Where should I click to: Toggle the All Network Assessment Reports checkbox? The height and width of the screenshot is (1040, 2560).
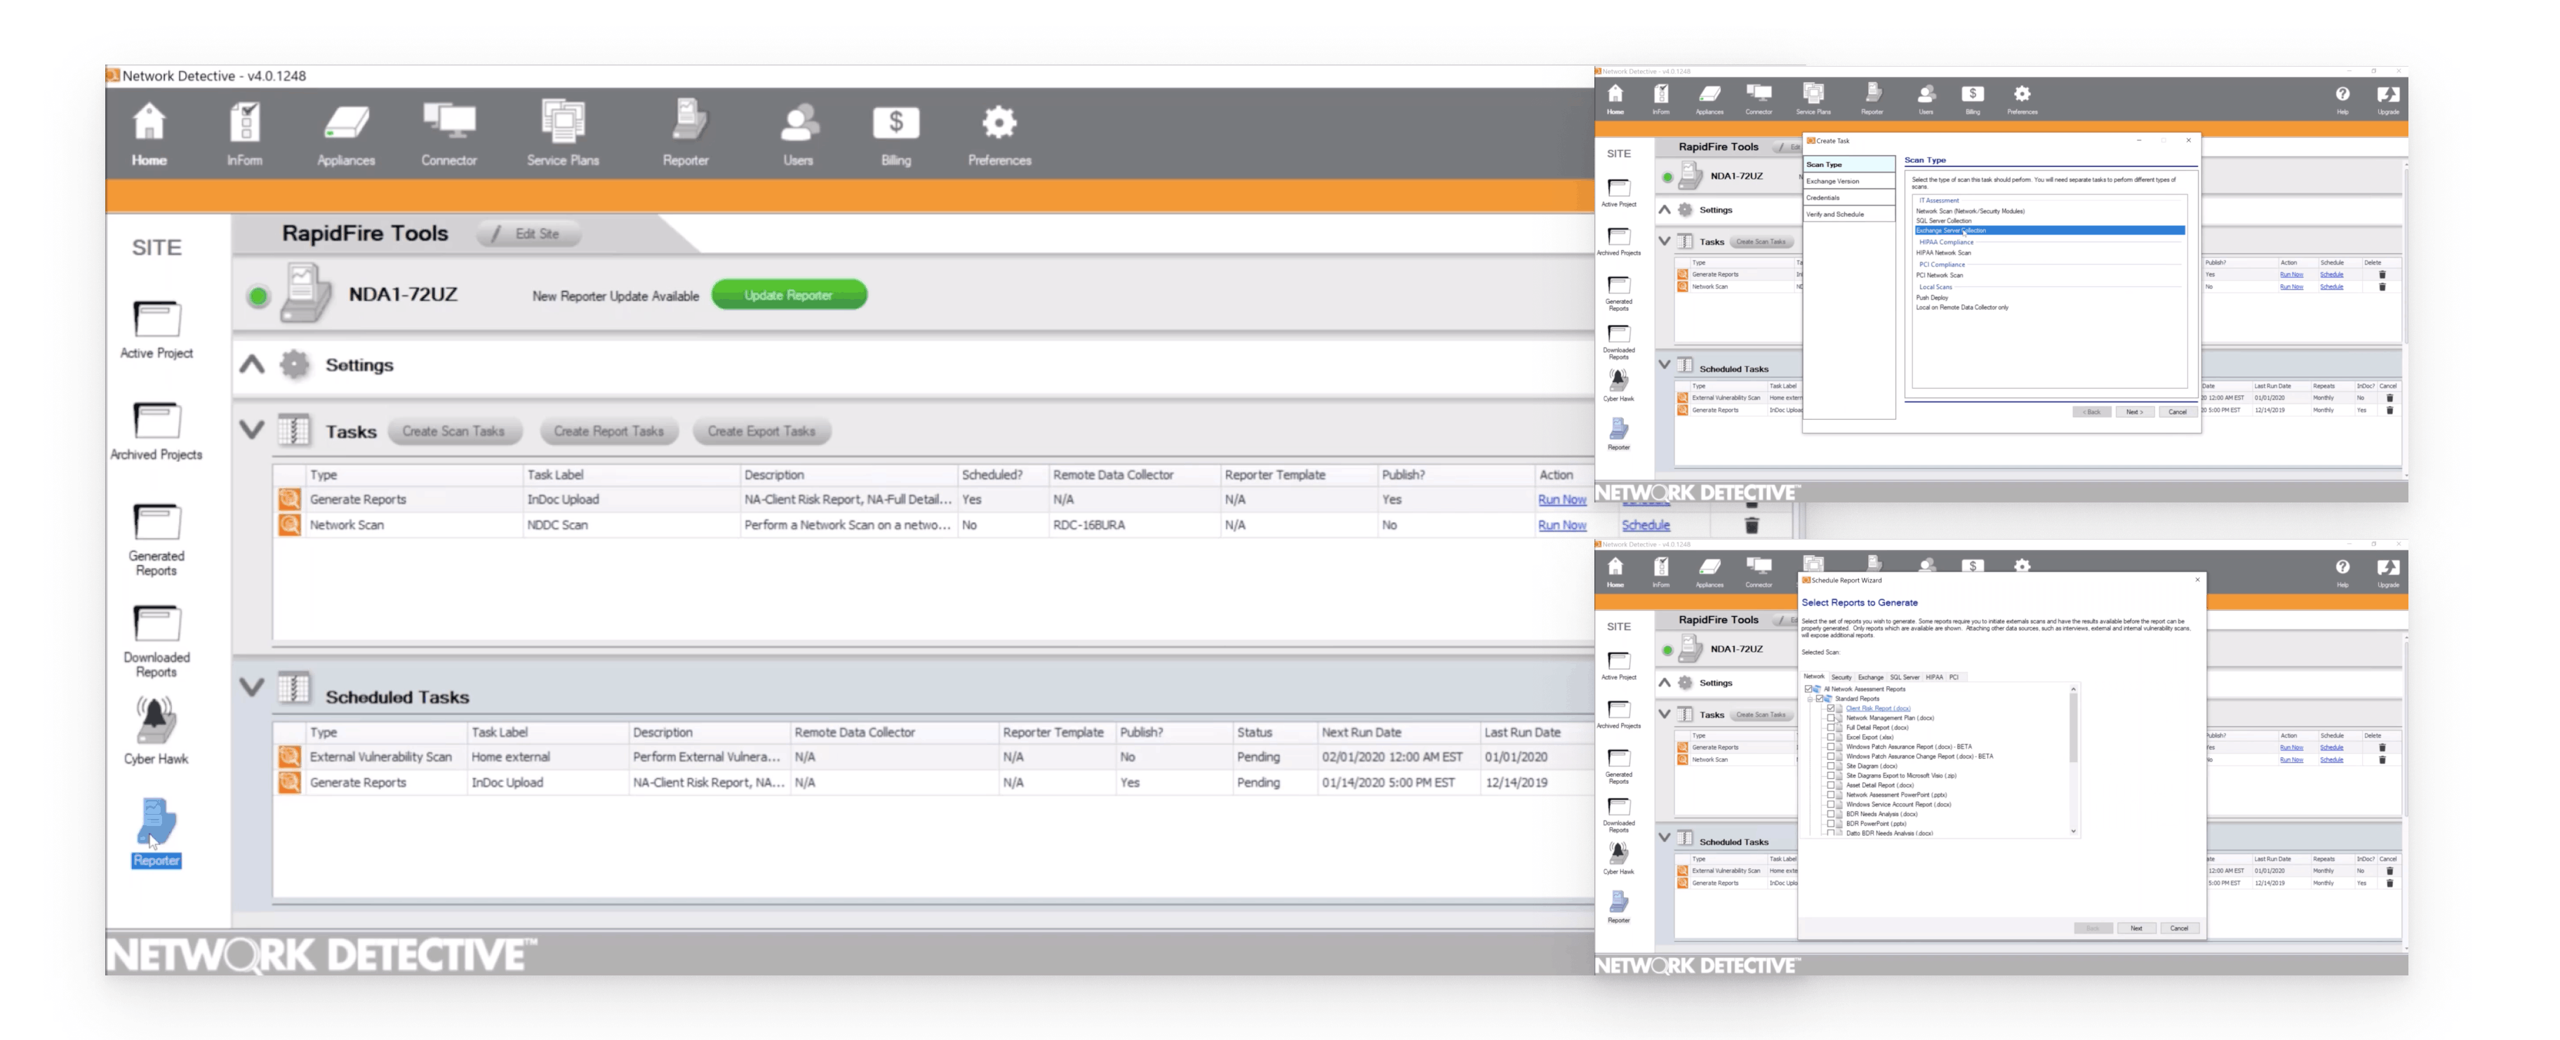tap(1808, 689)
